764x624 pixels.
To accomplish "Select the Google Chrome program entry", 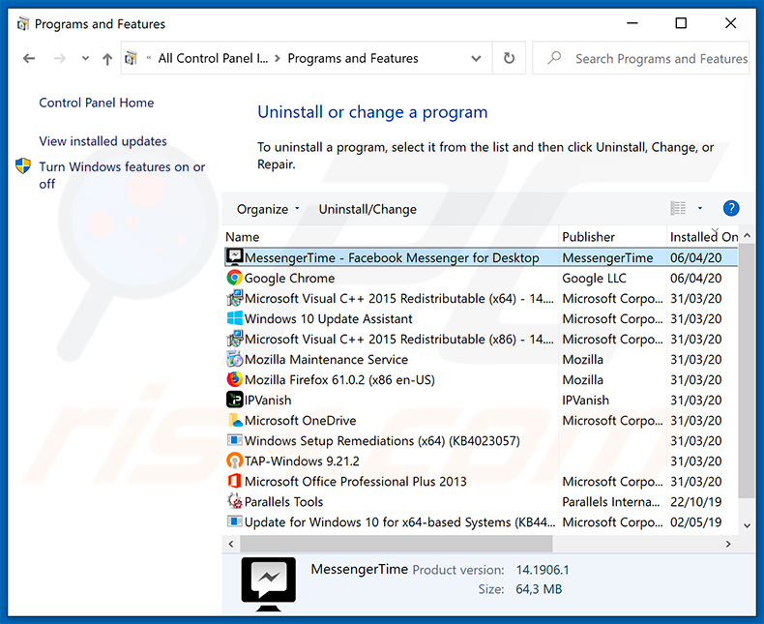I will pyautogui.click(x=289, y=278).
